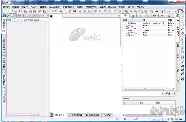
Task: Click the Save All multi-floppy icon
Action: click(x=39, y=11)
